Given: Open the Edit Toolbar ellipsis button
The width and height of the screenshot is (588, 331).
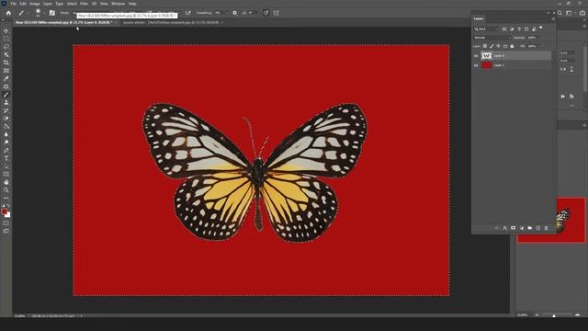Looking at the screenshot, I should [6, 198].
